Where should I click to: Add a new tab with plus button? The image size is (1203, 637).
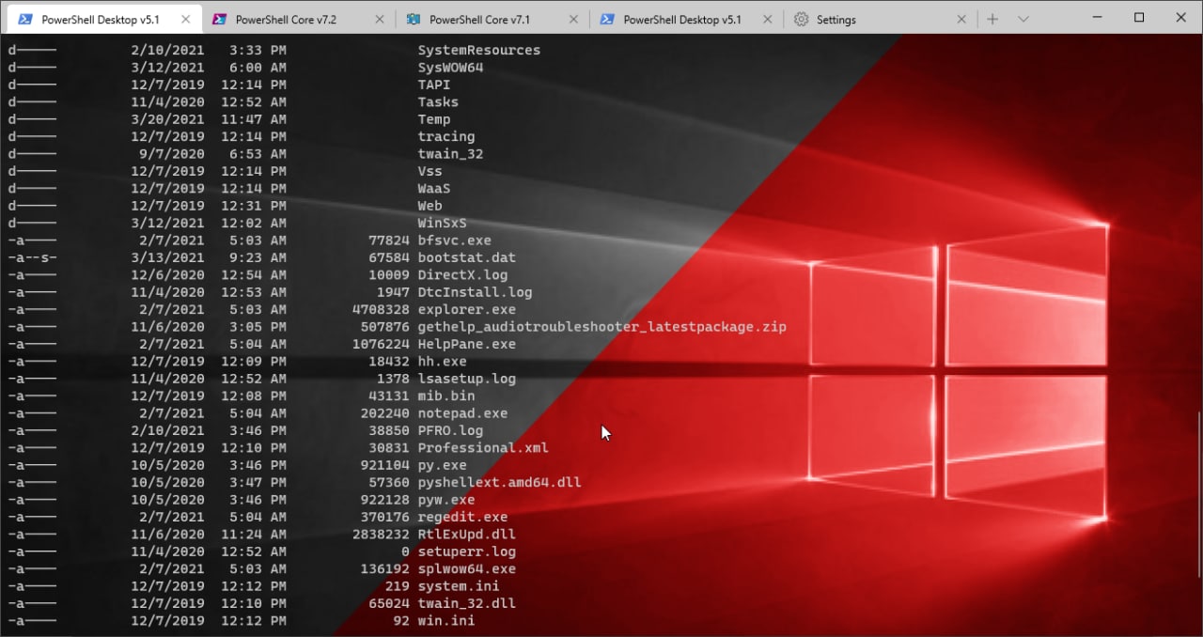coord(992,19)
